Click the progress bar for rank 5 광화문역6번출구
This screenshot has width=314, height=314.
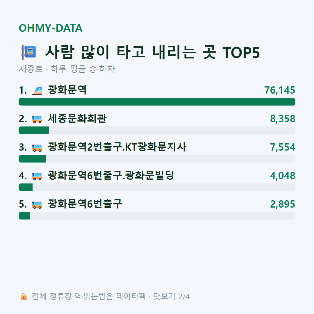click(157, 216)
